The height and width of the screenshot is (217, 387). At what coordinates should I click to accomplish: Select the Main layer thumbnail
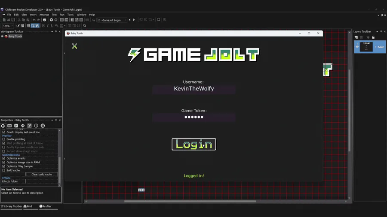(x=366, y=47)
